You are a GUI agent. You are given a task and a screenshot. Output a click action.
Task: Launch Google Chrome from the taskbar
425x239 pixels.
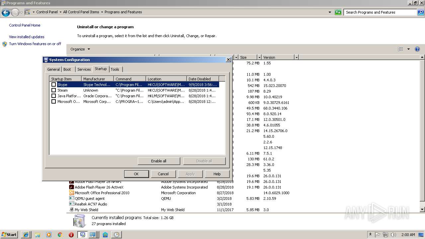60,235
